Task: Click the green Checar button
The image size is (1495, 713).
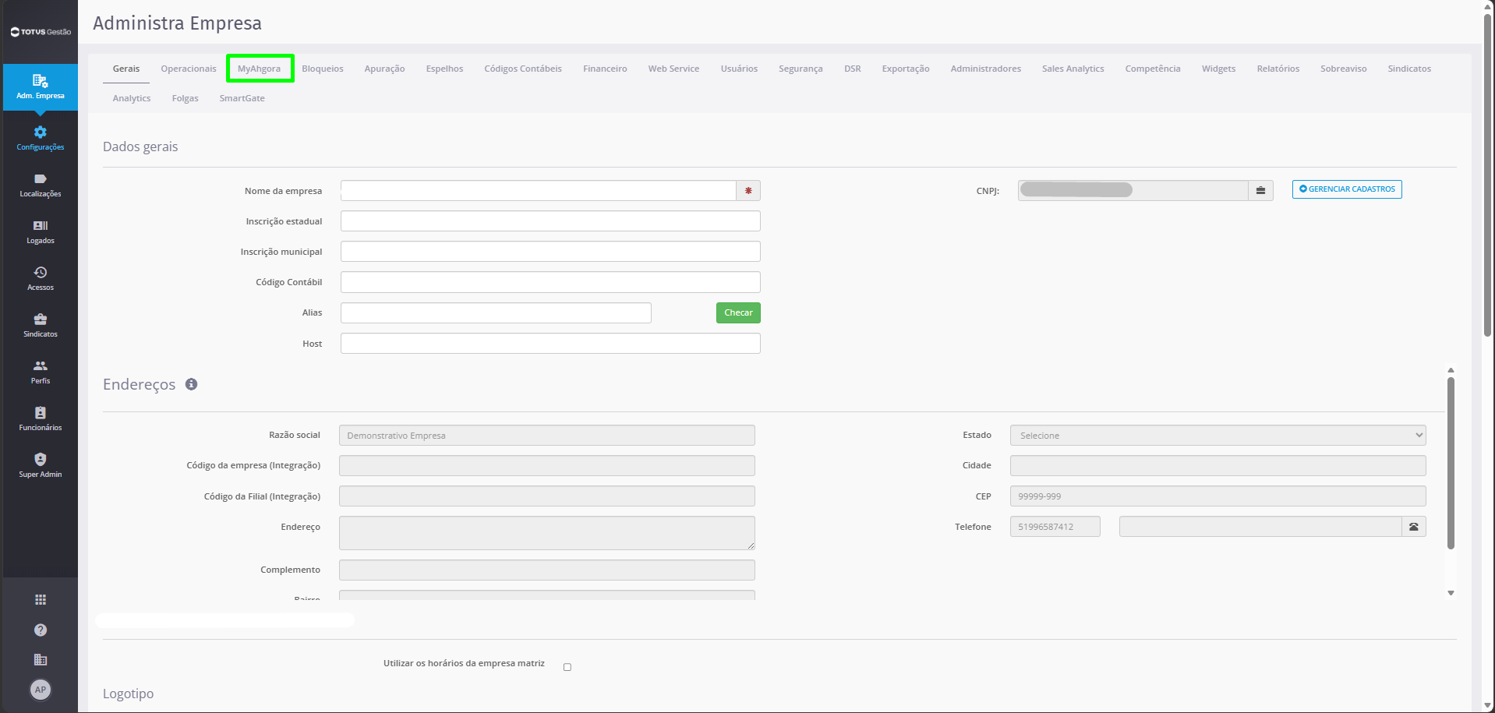Action: pos(738,312)
